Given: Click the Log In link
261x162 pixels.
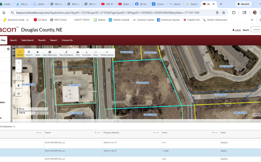Looking at the screenshot, I should pyautogui.click(x=238, y=30).
